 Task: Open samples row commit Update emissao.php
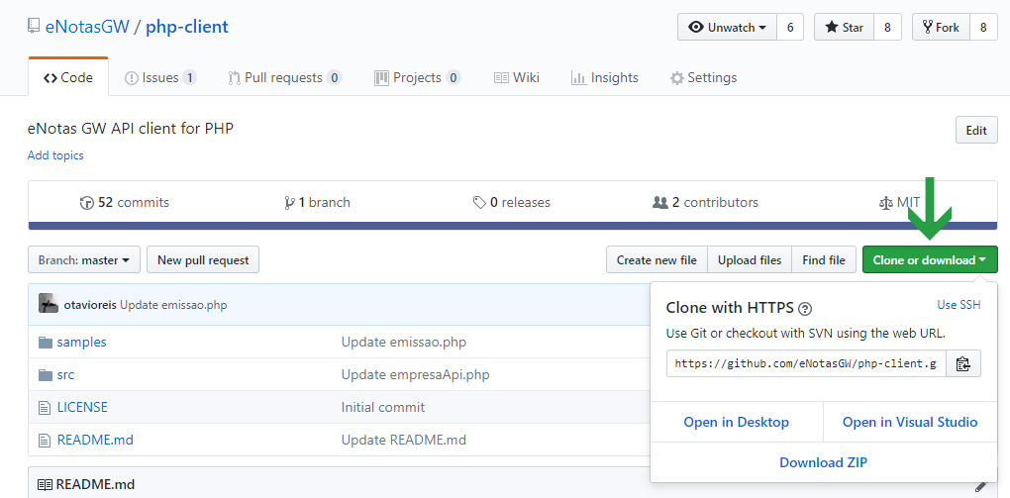[404, 343]
